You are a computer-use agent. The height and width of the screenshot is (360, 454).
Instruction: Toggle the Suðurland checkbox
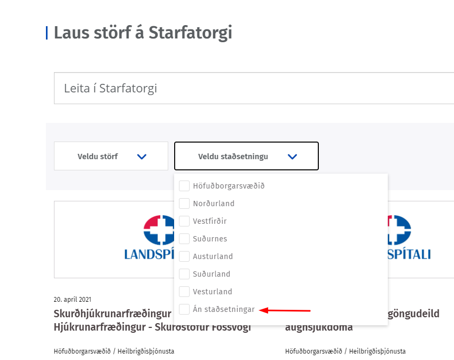pyautogui.click(x=184, y=274)
